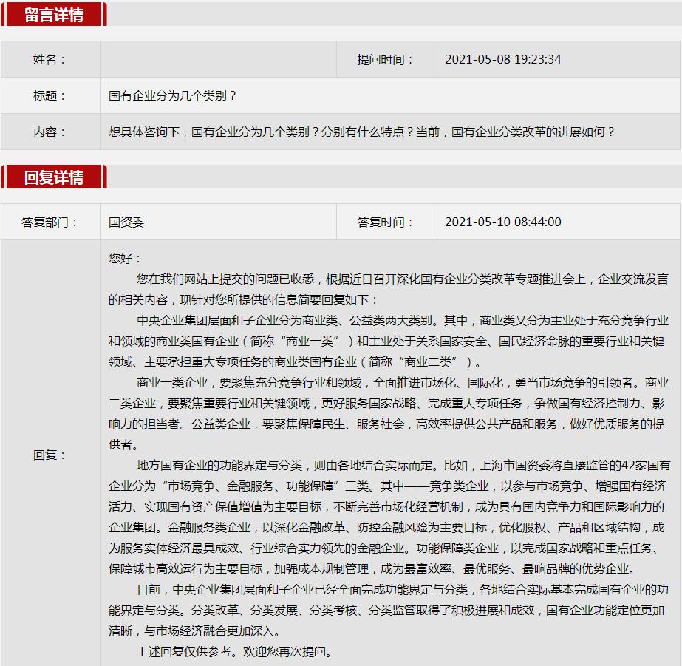The height and width of the screenshot is (666, 682).
Task: Click the 回复 label cell
Action: click(x=50, y=455)
